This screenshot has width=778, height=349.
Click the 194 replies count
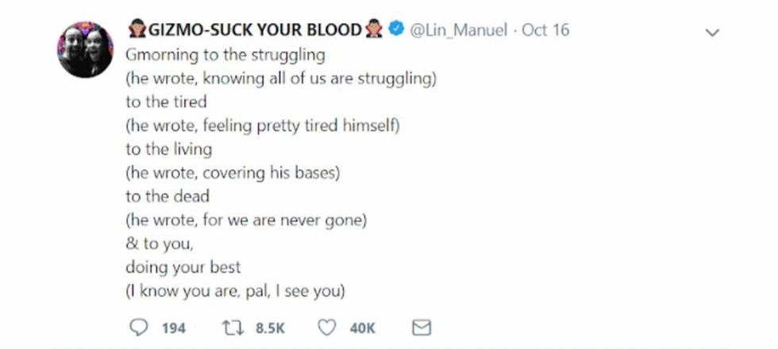point(173,328)
